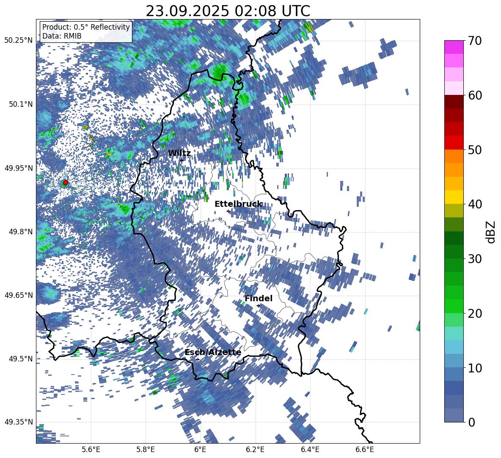
Task: Select the Esch/Alzette city label
Action: point(213,353)
